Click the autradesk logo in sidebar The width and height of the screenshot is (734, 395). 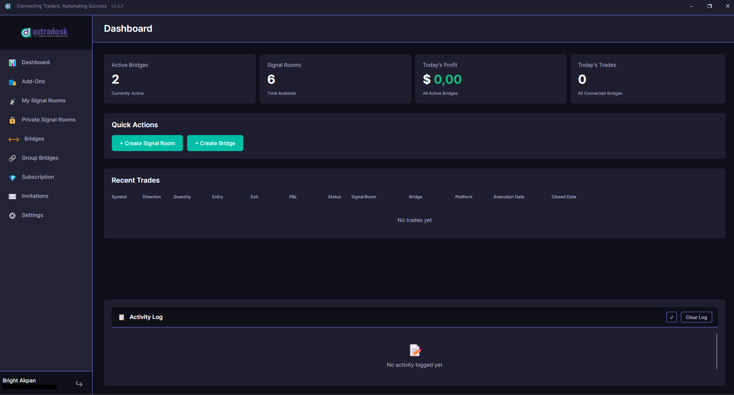click(x=45, y=32)
